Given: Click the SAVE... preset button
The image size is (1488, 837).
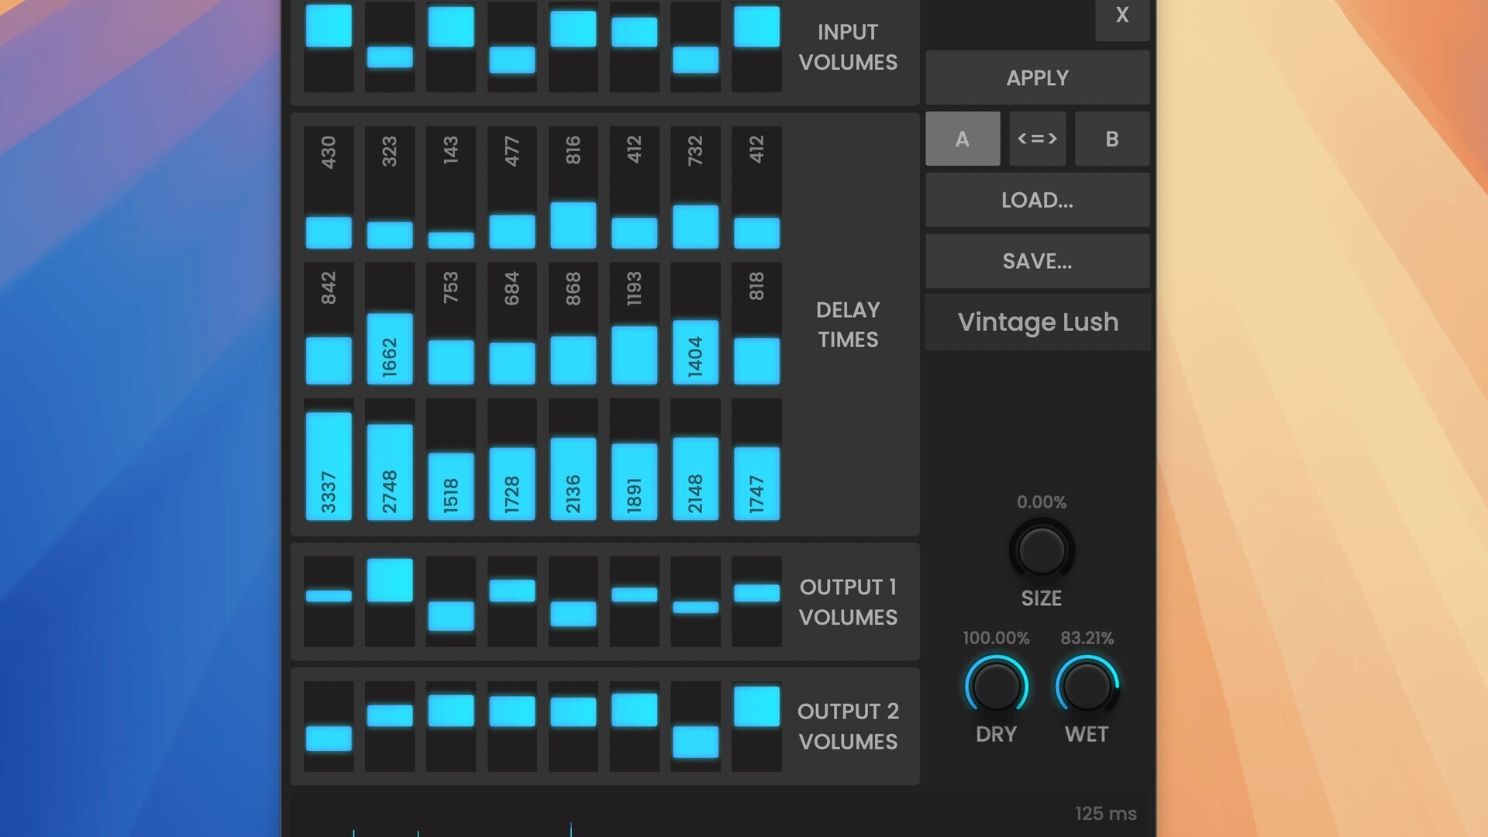Looking at the screenshot, I should pyautogui.click(x=1037, y=261).
